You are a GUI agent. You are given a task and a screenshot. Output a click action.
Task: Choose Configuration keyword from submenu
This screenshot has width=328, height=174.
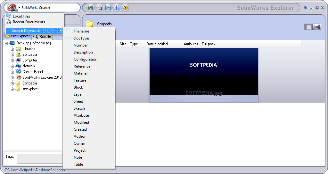point(89,59)
